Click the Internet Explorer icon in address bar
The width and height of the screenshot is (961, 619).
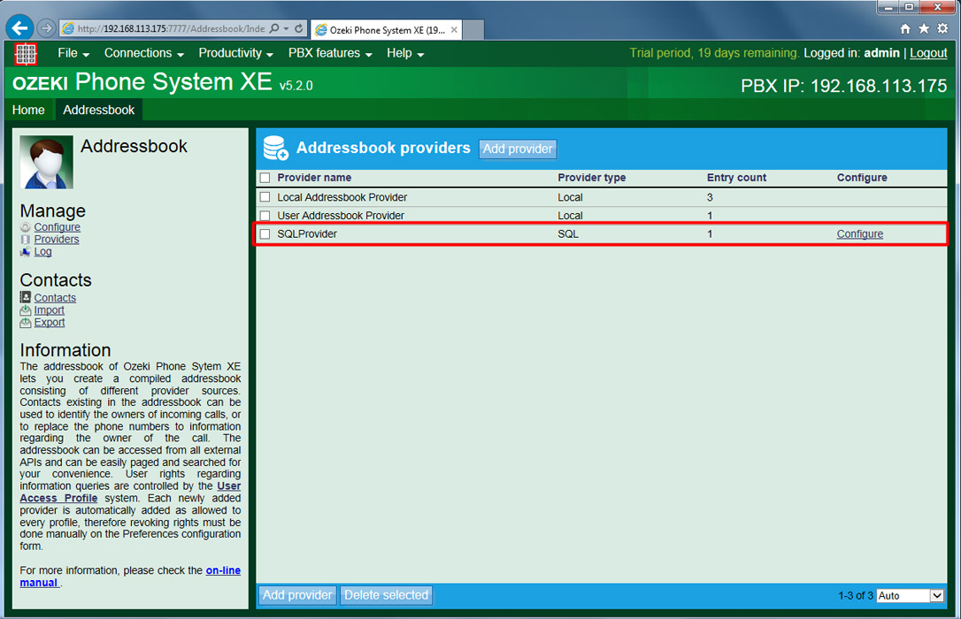click(x=68, y=29)
